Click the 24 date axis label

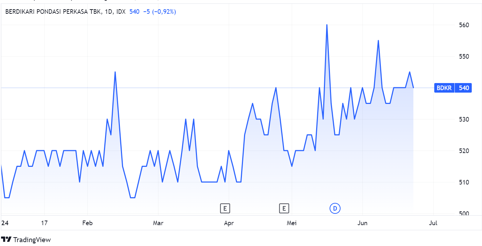pyautogui.click(x=5, y=223)
